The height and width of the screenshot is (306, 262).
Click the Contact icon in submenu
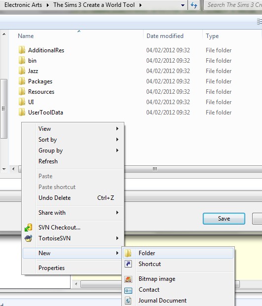point(128,290)
